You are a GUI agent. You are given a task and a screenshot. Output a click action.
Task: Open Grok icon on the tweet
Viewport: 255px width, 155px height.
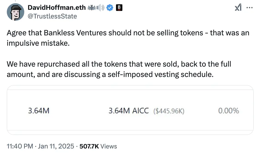238,8
